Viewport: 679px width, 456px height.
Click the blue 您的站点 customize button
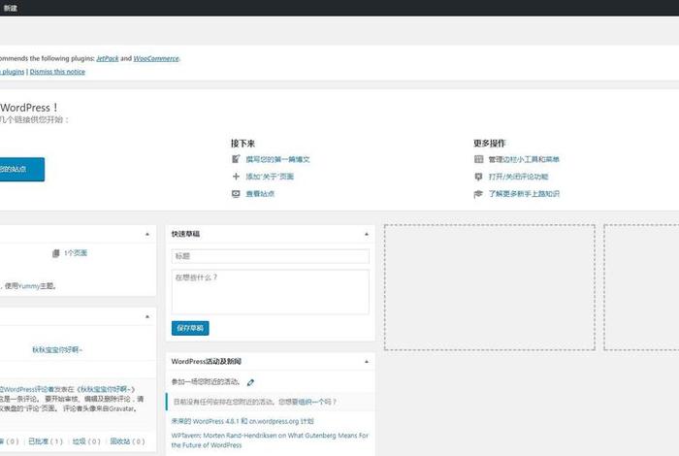(20, 170)
